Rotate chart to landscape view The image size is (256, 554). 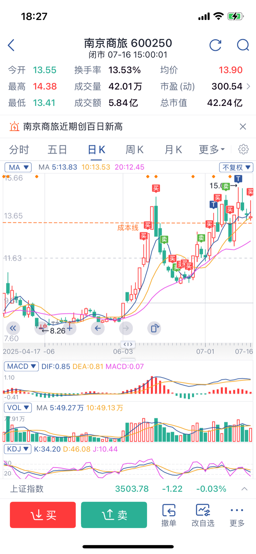tap(154, 328)
